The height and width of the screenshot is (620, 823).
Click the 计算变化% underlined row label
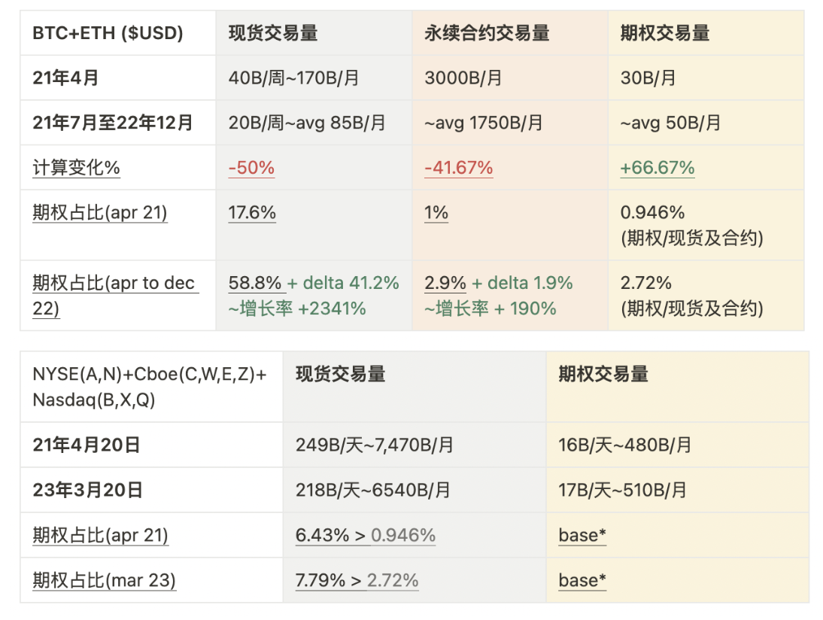[76, 168]
